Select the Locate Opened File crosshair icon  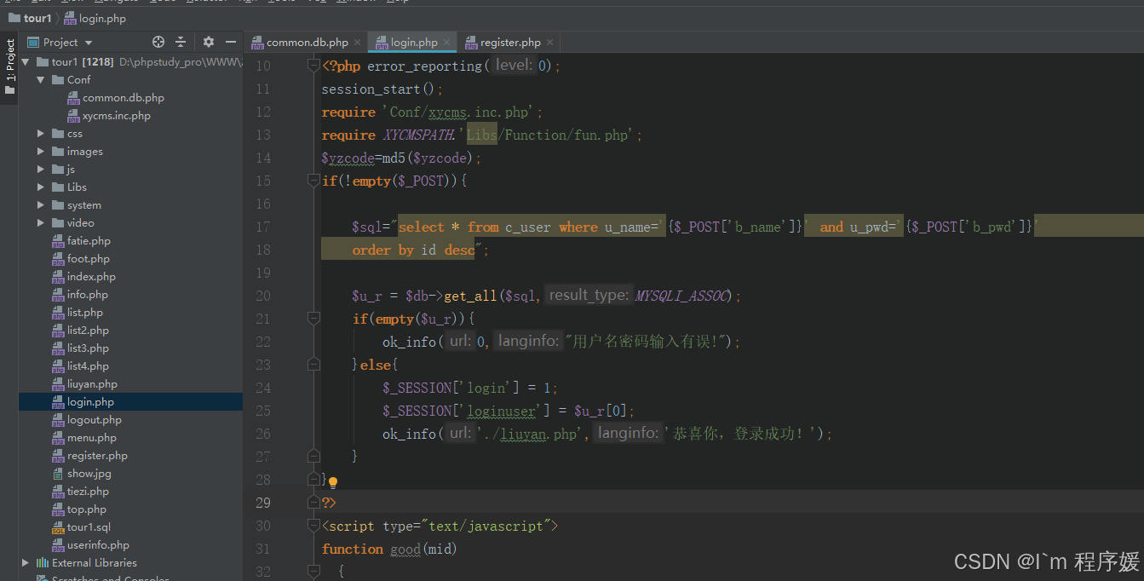pyautogui.click(x=158, y=41)
